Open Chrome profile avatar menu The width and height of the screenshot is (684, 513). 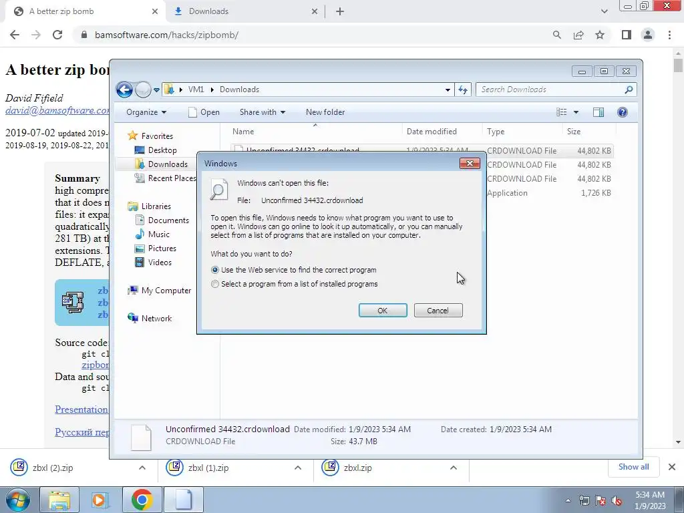(x=648, y=35)
